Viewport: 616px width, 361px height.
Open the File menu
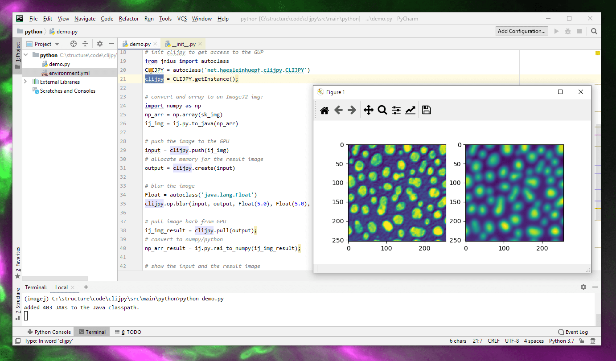pyautogui.click(x=33, y=19)
